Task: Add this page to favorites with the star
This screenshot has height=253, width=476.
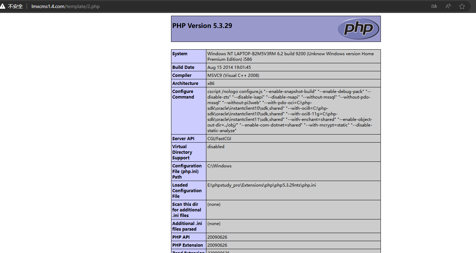Action: tap(462, 6)
